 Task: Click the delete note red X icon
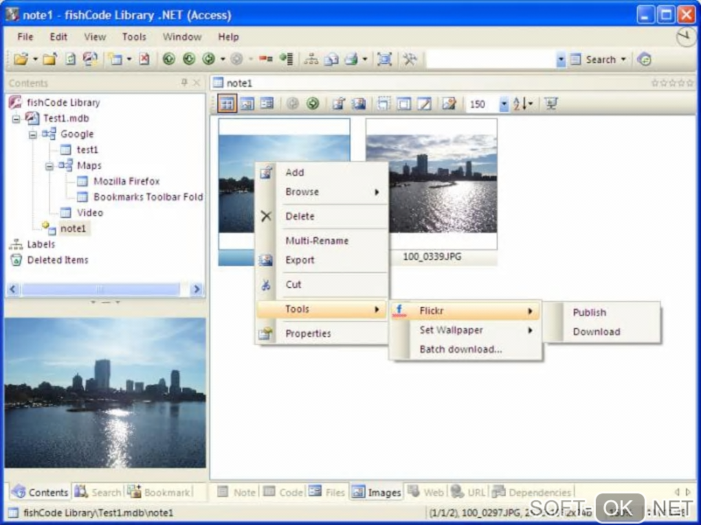click(x=144, y=59)
